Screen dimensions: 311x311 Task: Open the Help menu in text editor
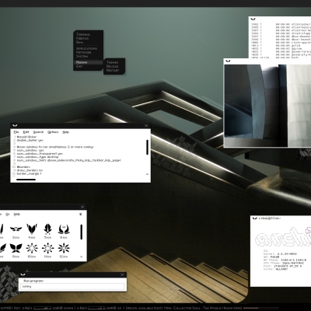tap(66, 132)
